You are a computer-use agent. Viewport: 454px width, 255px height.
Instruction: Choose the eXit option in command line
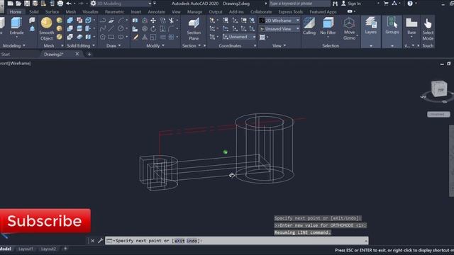point(179,241)
